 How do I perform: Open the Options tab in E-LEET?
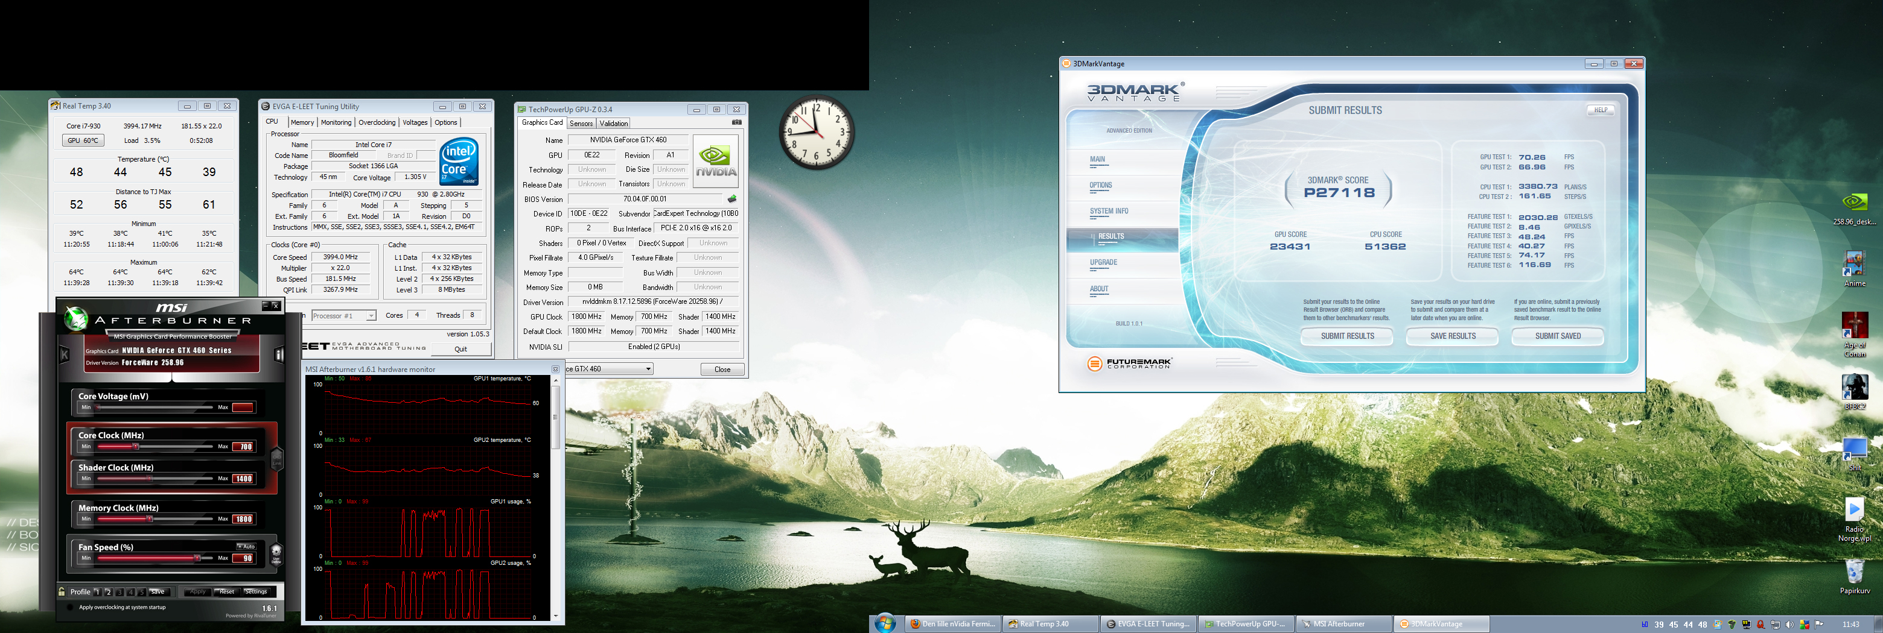pyautogui.click(x=446, y=122)
